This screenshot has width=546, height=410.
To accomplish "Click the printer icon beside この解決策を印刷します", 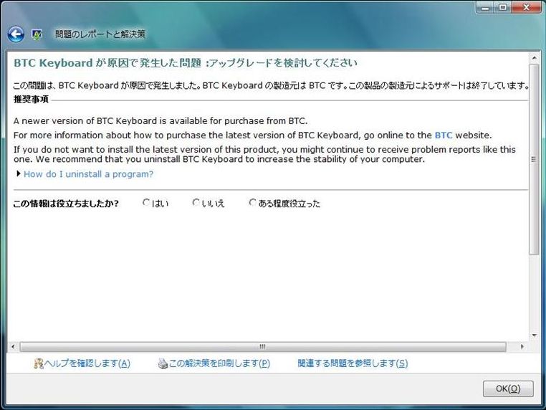I will tap(163, 363).
